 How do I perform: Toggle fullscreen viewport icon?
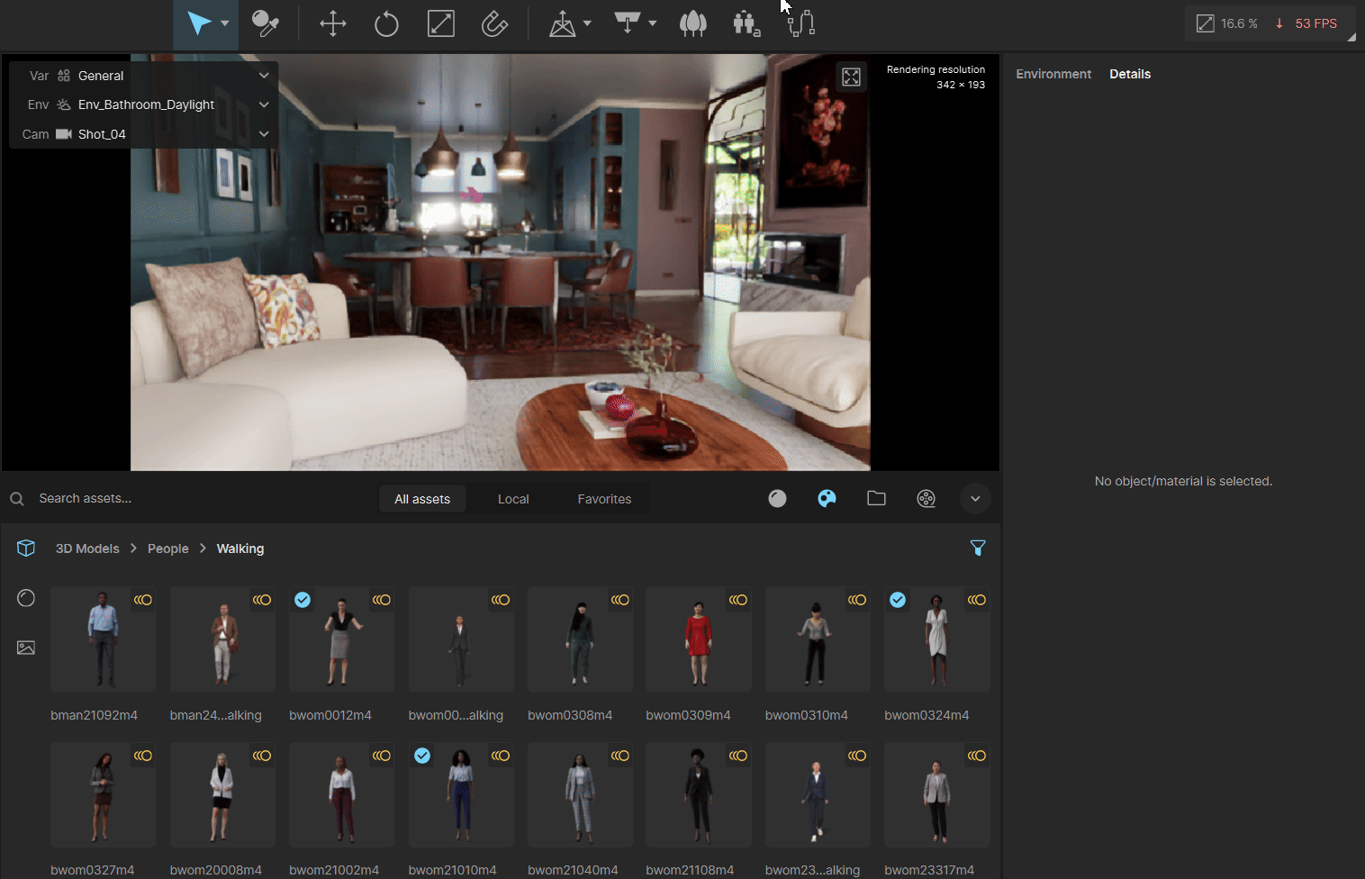click(851, 77)
